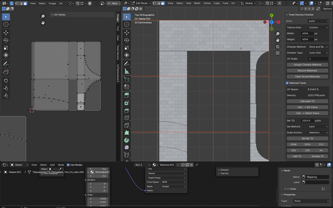Image resolution: width=333 pixels, height=208 pixels.
Task: Toggle the Selected Faces checkbox
Action: [287, 83]
